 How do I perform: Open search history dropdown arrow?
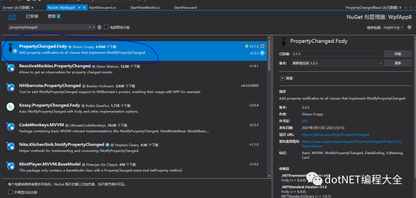point(94,27)
